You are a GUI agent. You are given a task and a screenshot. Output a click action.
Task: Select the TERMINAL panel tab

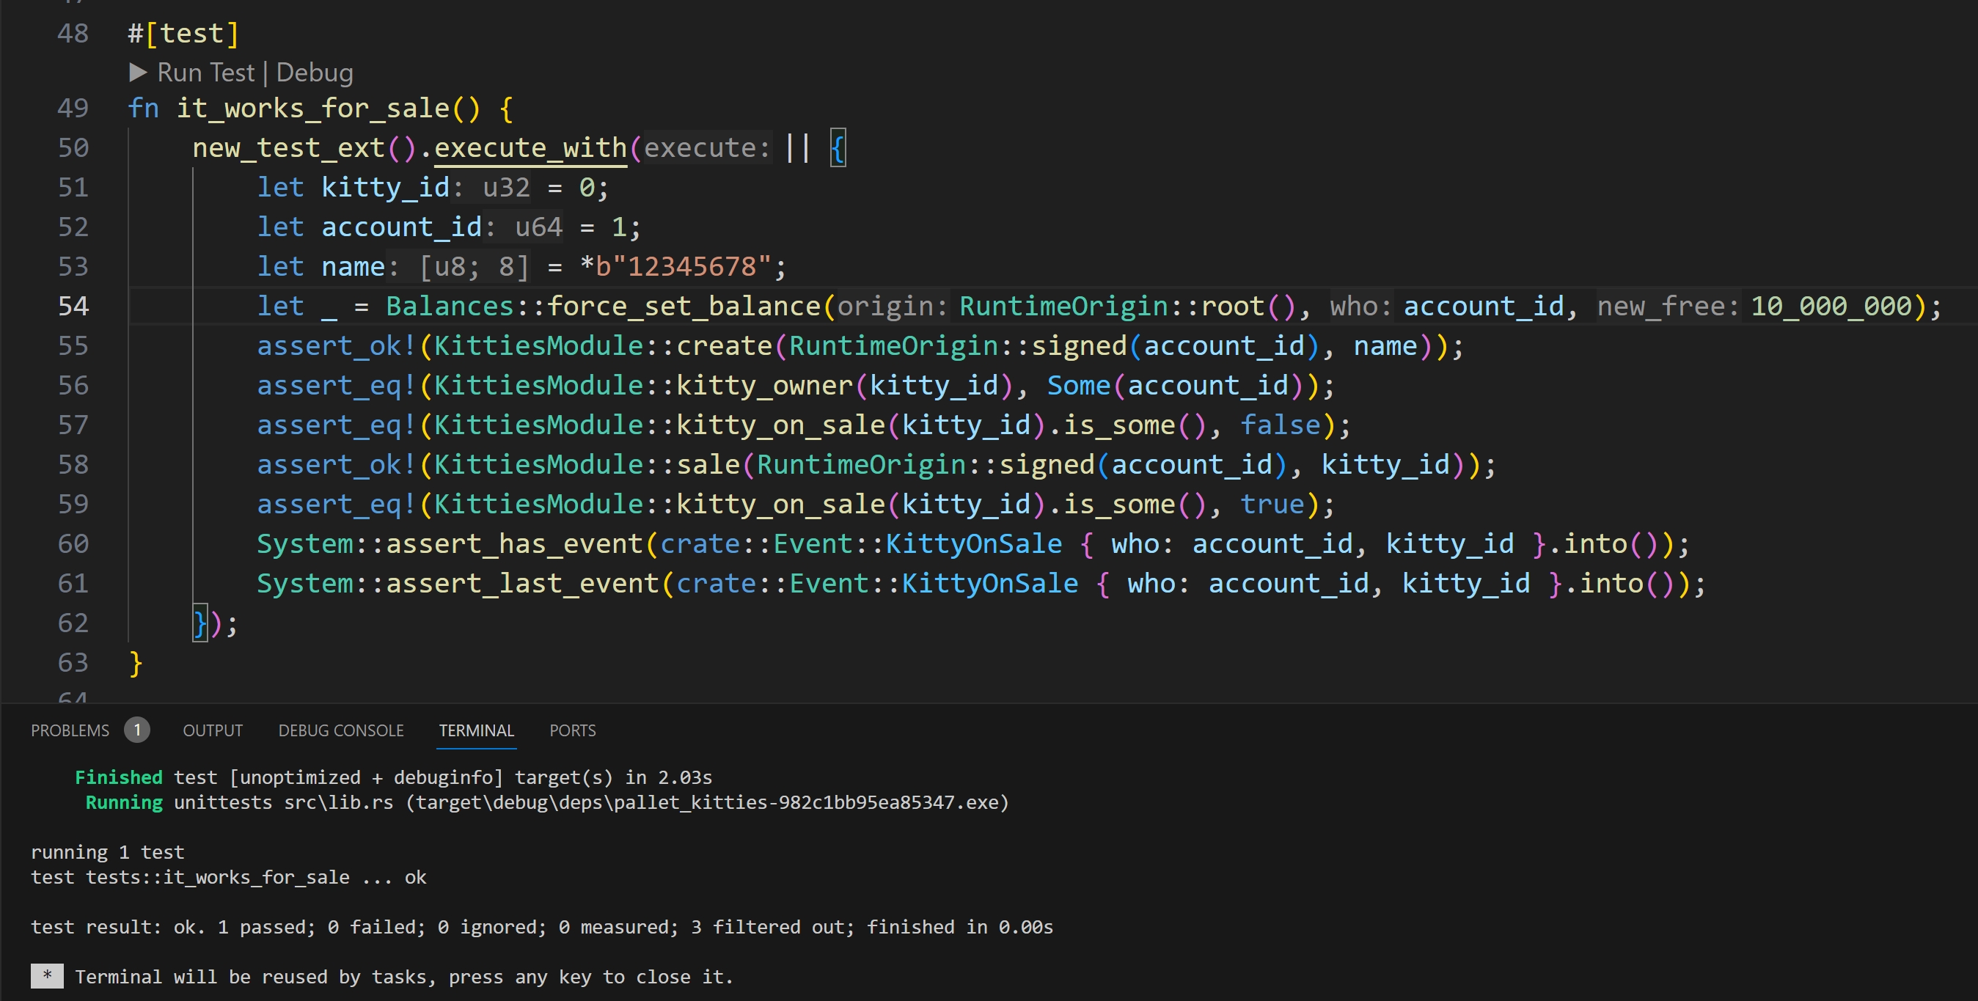tap(476, 730)
